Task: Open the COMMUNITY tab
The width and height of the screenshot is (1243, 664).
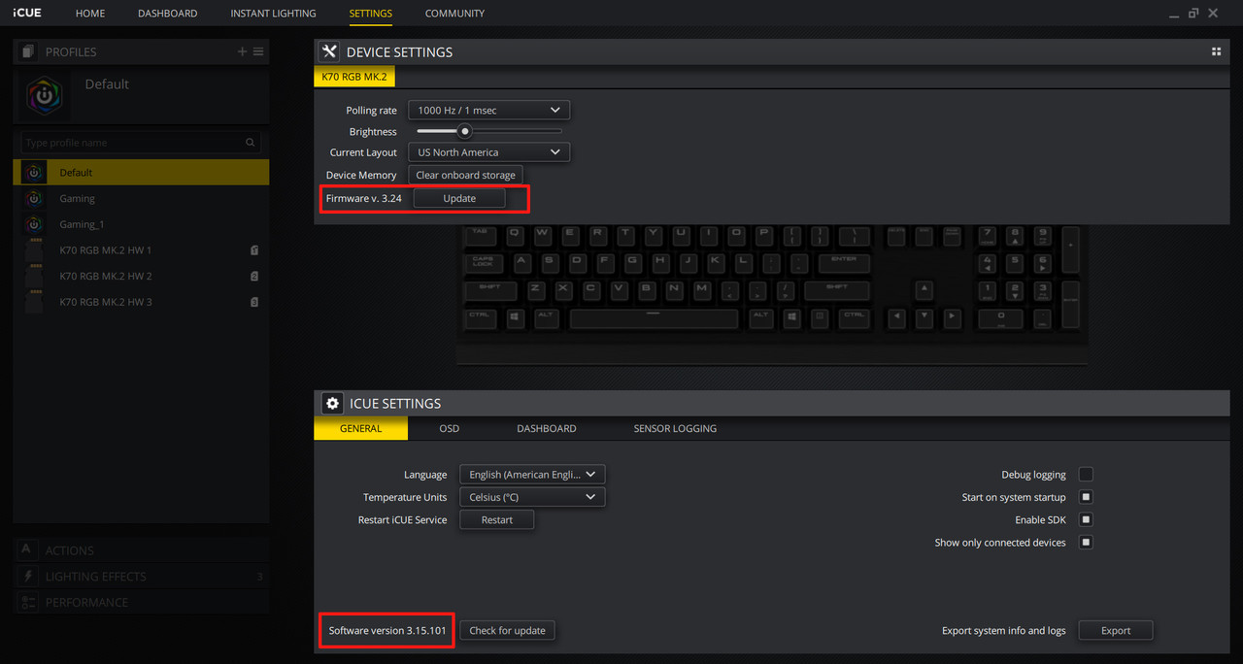Action: click(454, 14)
